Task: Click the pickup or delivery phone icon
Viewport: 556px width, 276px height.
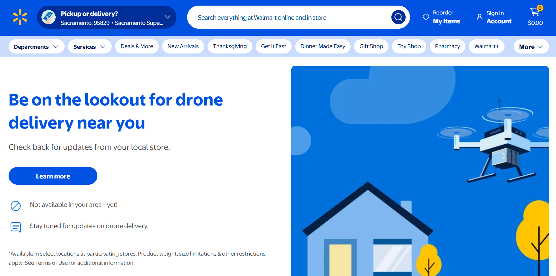Action: point(49,17)
